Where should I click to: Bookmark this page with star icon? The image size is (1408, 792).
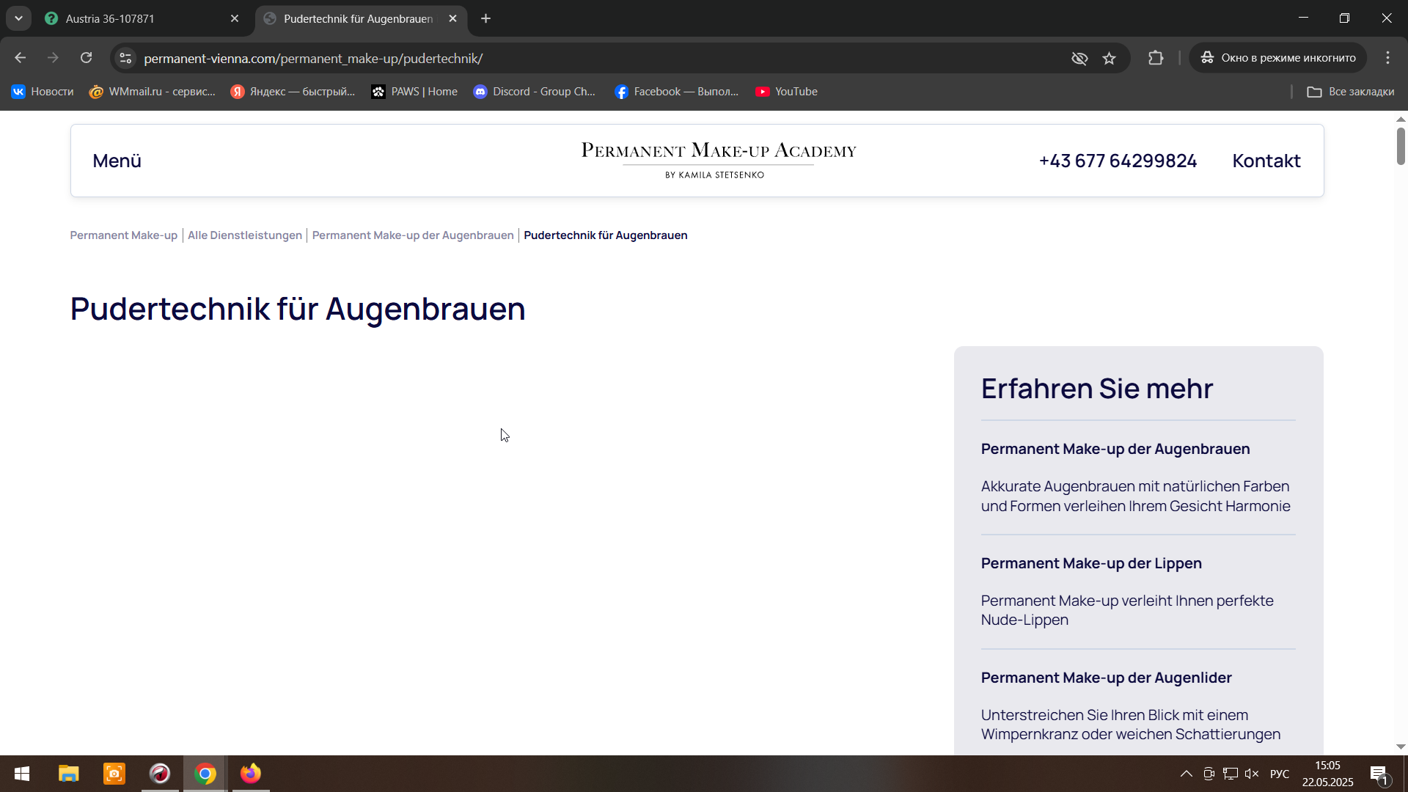click(x=1109, y=58)
